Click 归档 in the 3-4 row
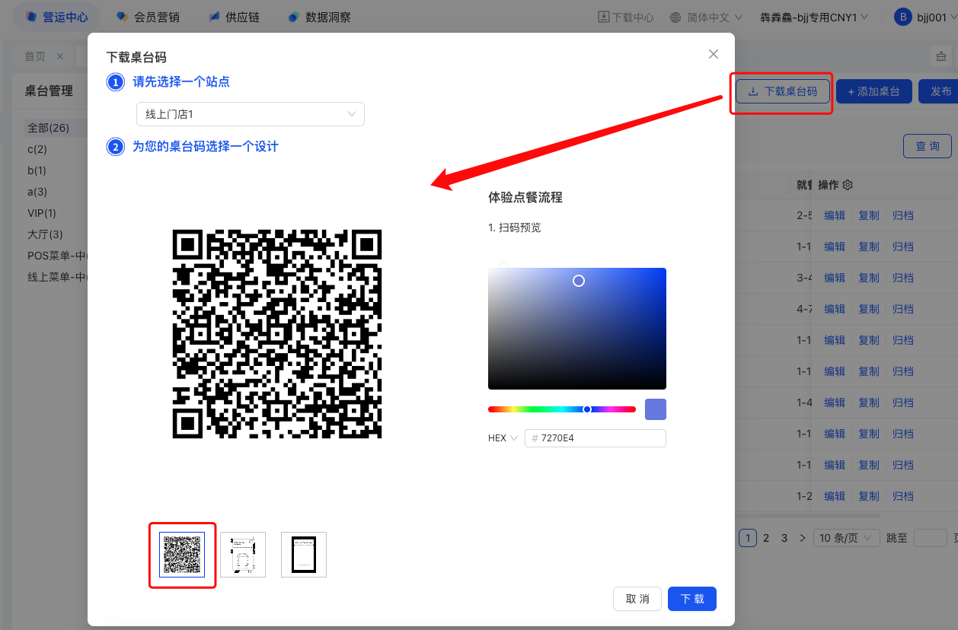 (903, 278)
